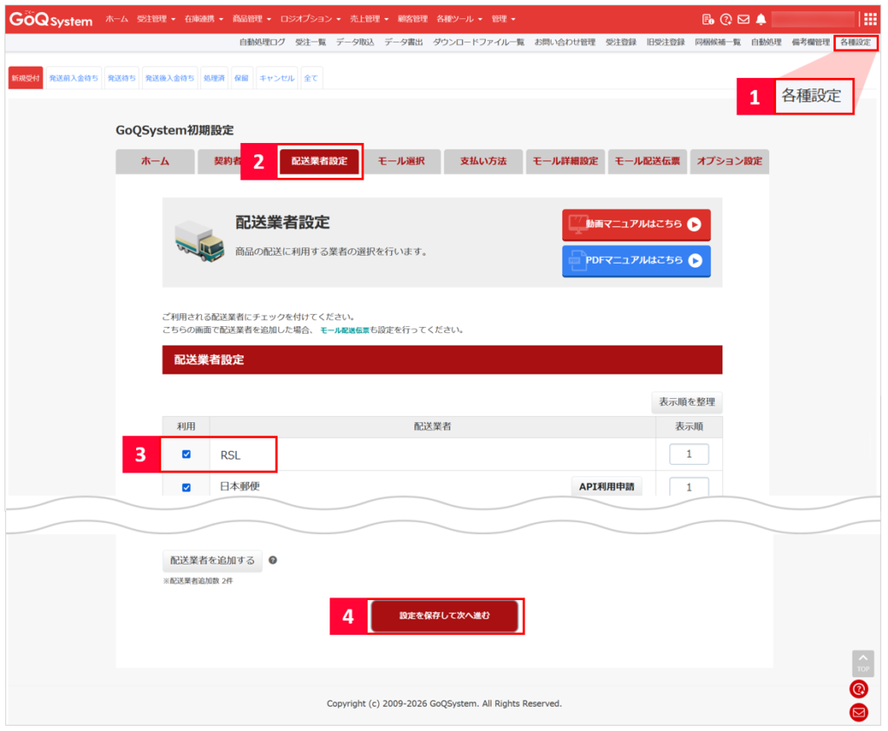Click the 表示順 column header
Screen dimensions: 888x731
pos(689,427)
